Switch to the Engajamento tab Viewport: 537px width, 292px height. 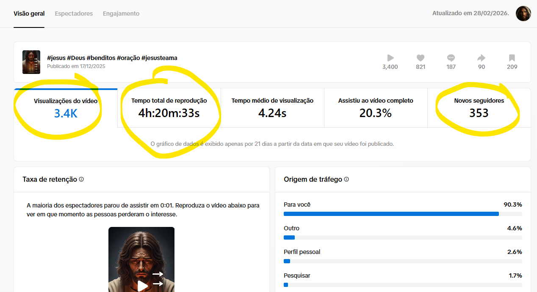(x=121, y=14)
